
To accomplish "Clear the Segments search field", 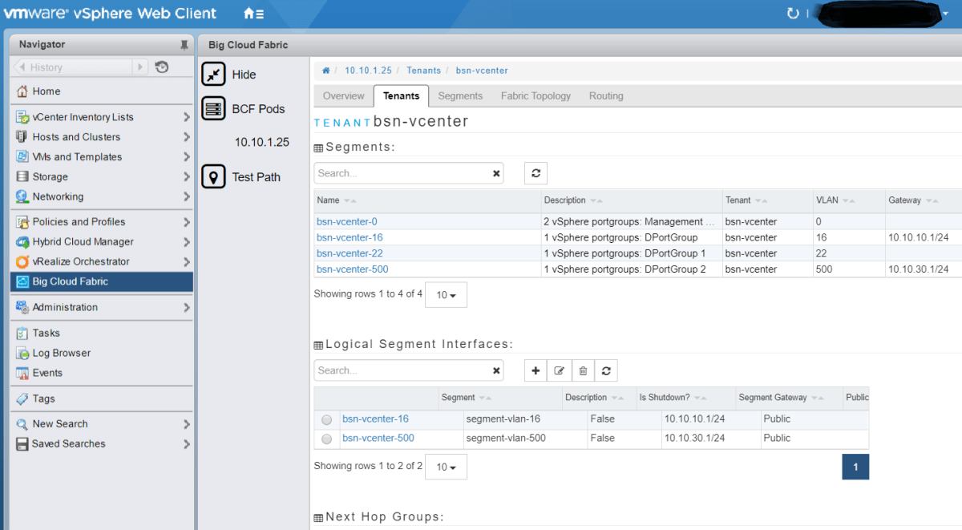I will point(496,172).
